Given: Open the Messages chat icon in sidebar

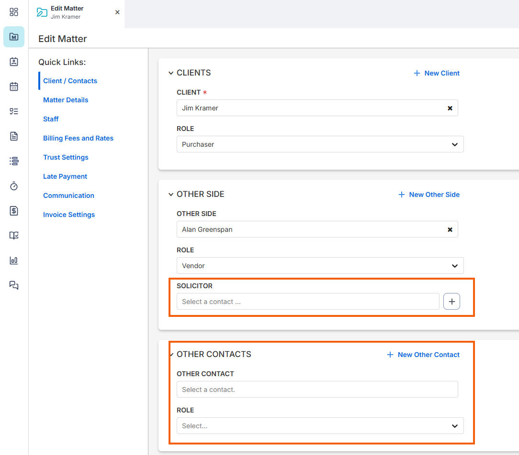Looking at the screenshot, I should click(14, 285).
